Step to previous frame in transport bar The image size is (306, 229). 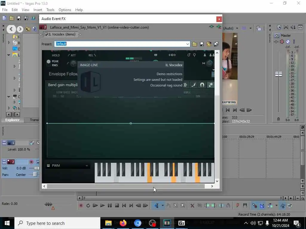(138, 205)
